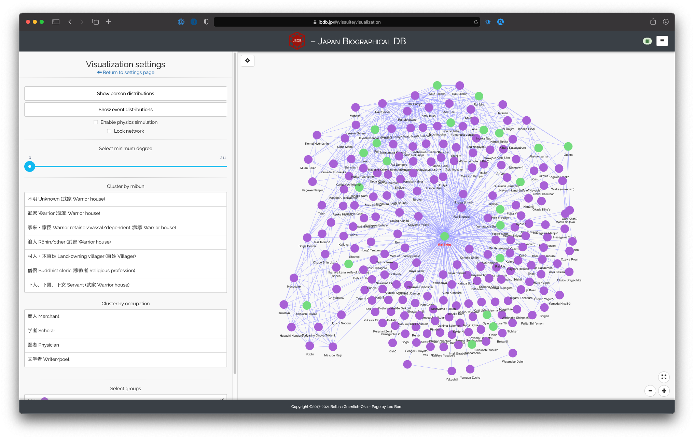The width and height of the screenshot is (694, 439).
Task: Select the Kagawa Nanpin node
Action: coord(312,181)
